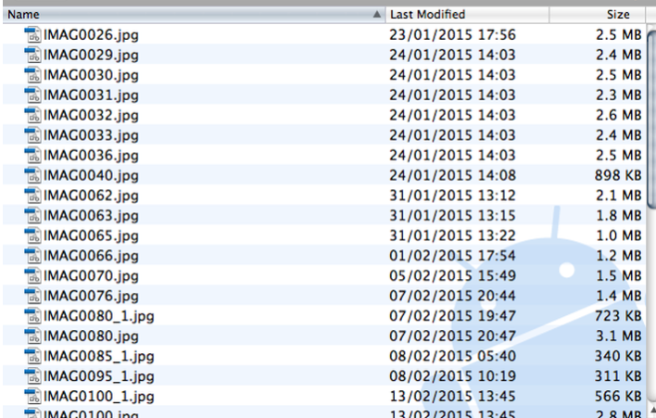Select the IMAG0040.jpg file icon
The image size is (656, 418).
click(32, 175)
